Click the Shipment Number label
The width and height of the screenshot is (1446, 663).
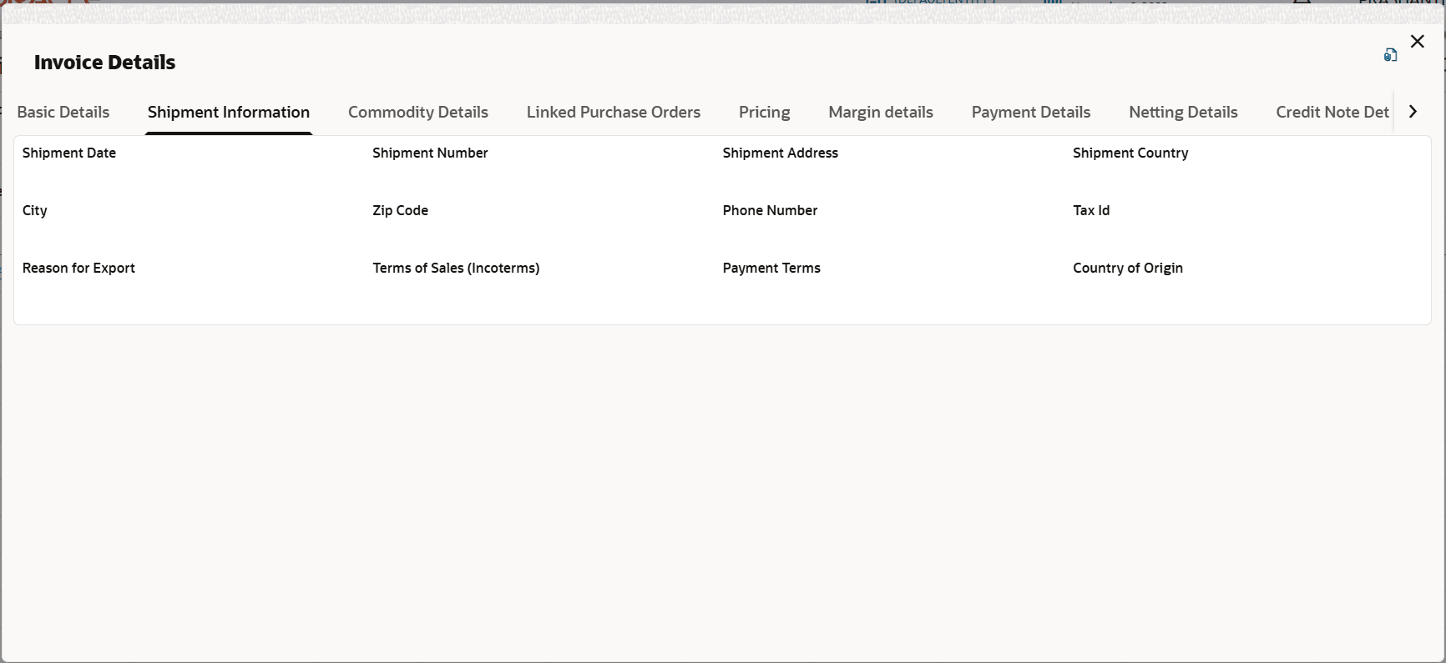(x=430, y=153)
